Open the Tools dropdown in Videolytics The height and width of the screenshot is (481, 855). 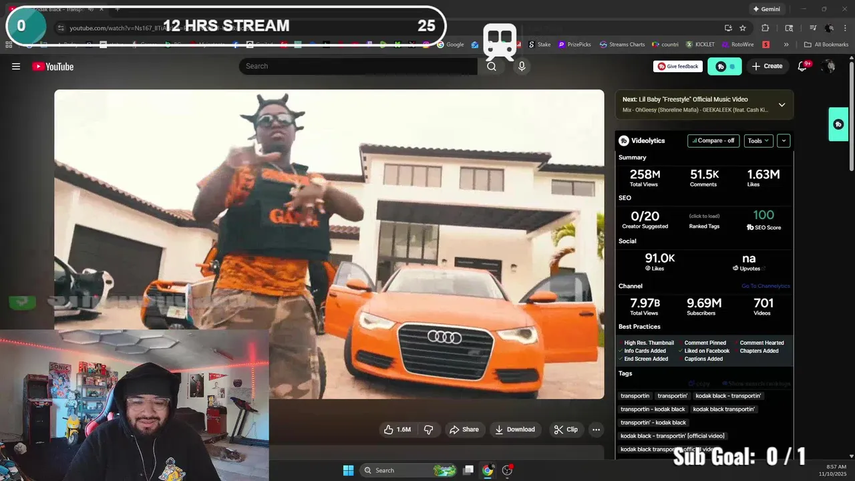(758, 141)
